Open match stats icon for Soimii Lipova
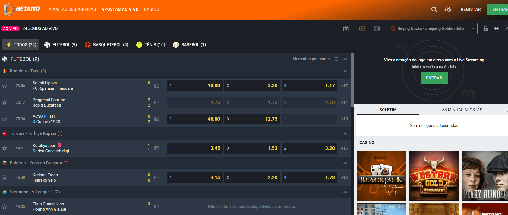The width and height of the screenshot is (508, 215). [157, 86]
